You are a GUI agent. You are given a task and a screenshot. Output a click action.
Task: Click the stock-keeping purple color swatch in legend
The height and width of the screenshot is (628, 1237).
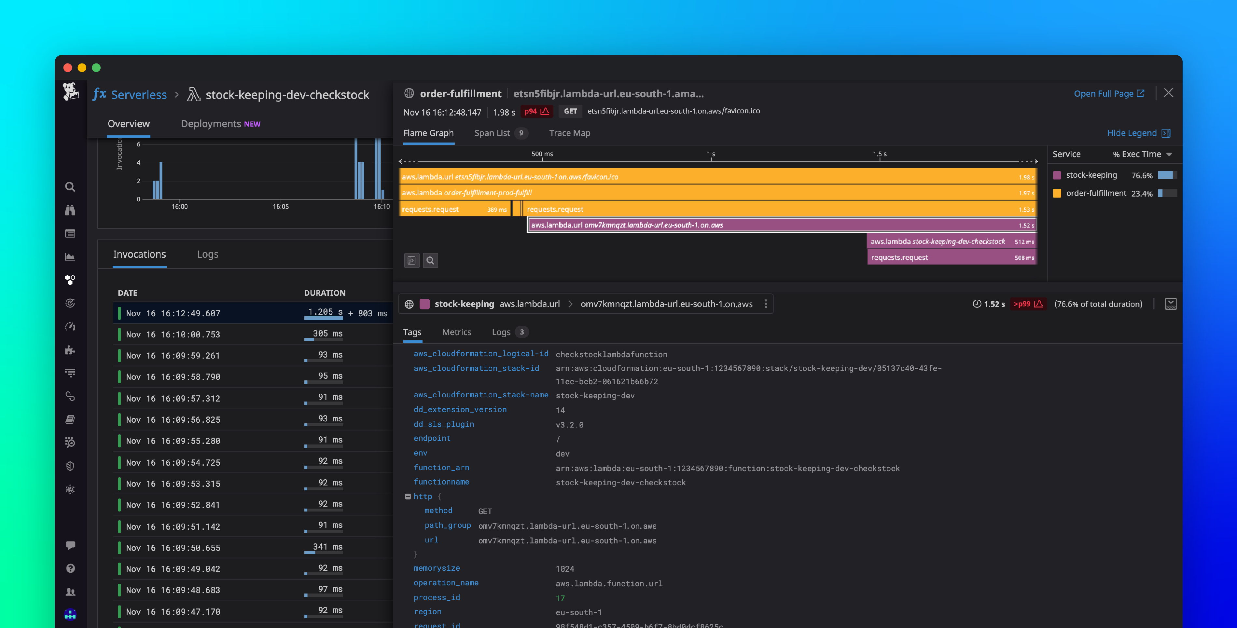coord(1057,175)
